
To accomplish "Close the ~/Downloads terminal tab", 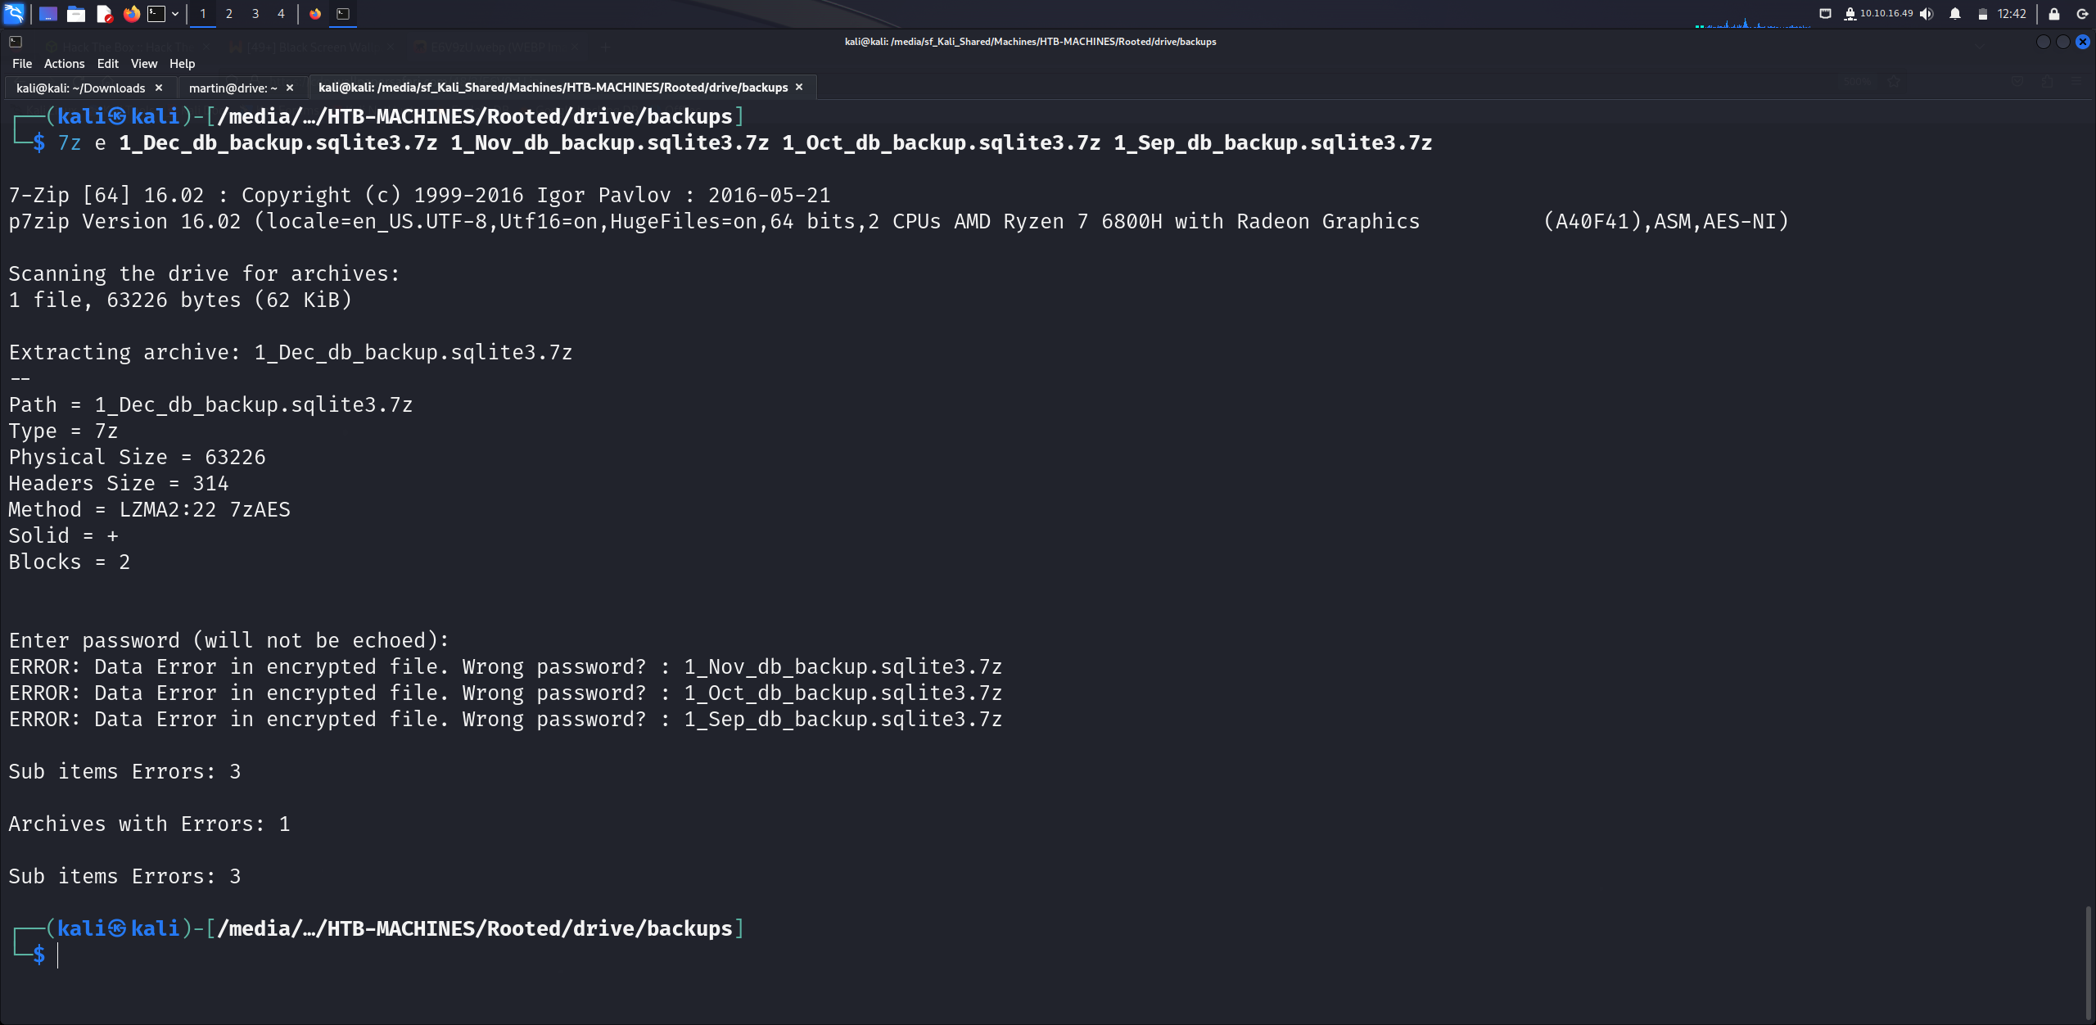I will (159, 88).
